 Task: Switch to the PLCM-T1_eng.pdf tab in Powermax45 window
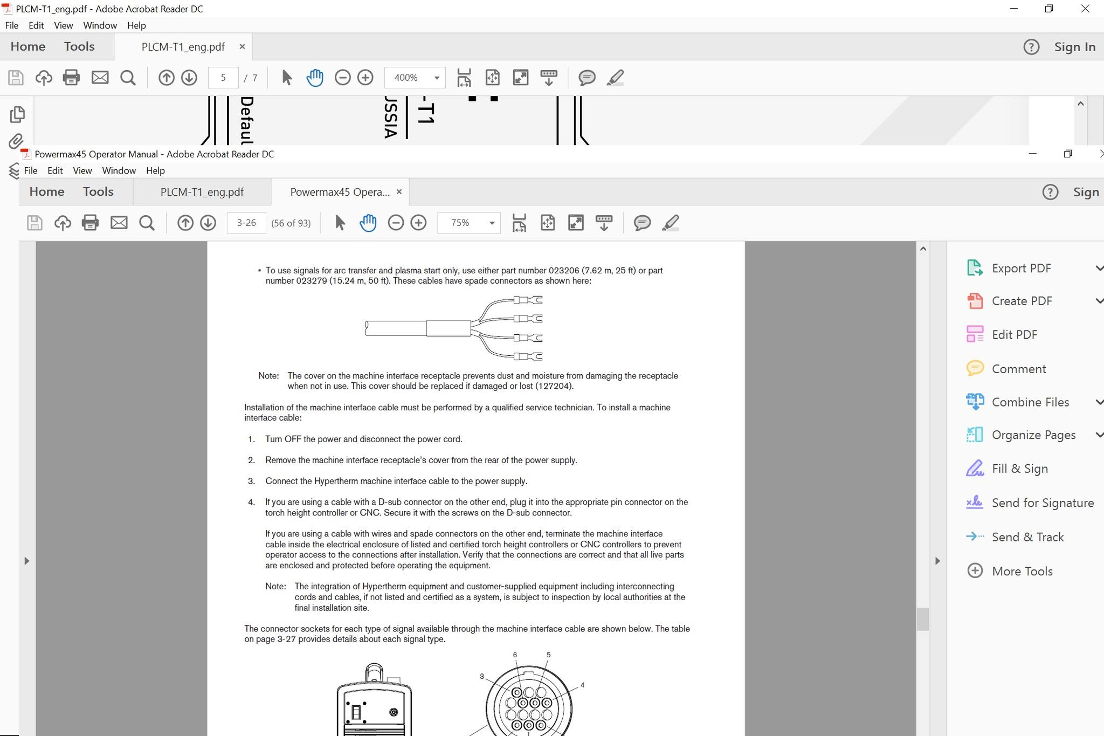coord(202,192)
